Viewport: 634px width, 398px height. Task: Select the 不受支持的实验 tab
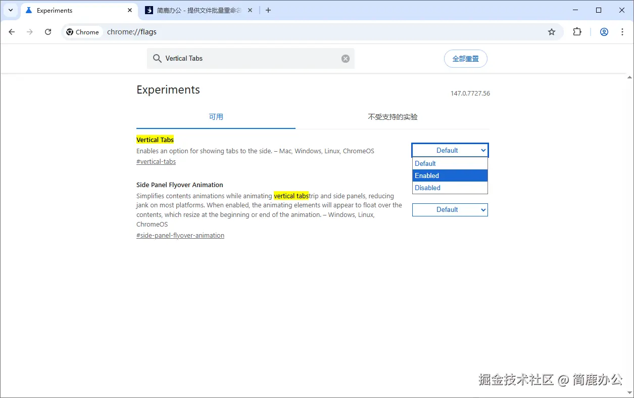click(x=393, y=117)
